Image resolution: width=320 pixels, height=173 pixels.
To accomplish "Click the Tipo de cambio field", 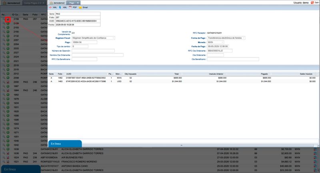I will click(x=80, y=46).
